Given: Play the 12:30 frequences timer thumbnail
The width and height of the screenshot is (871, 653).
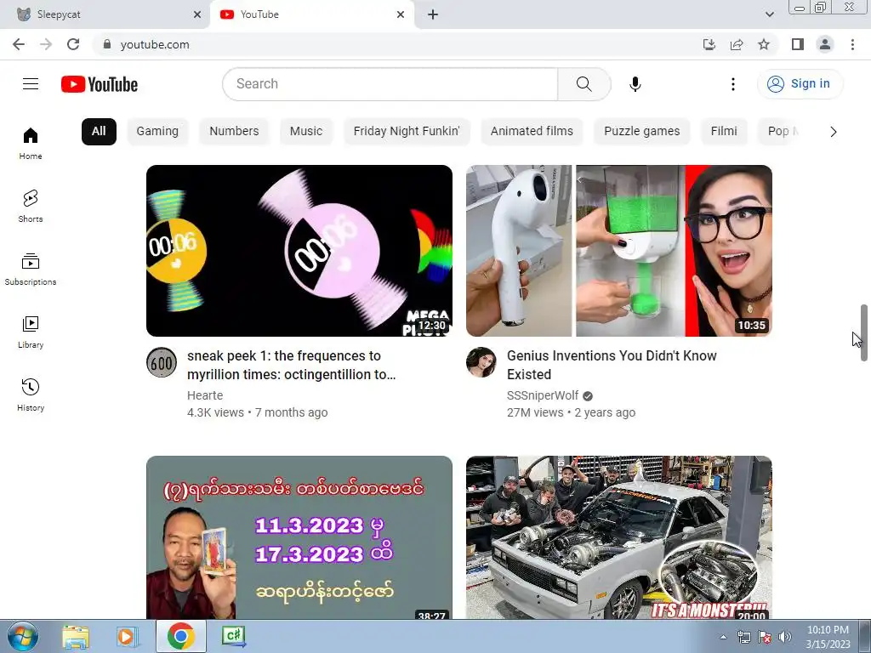Looking at the screenshot, I should point(299,251).
